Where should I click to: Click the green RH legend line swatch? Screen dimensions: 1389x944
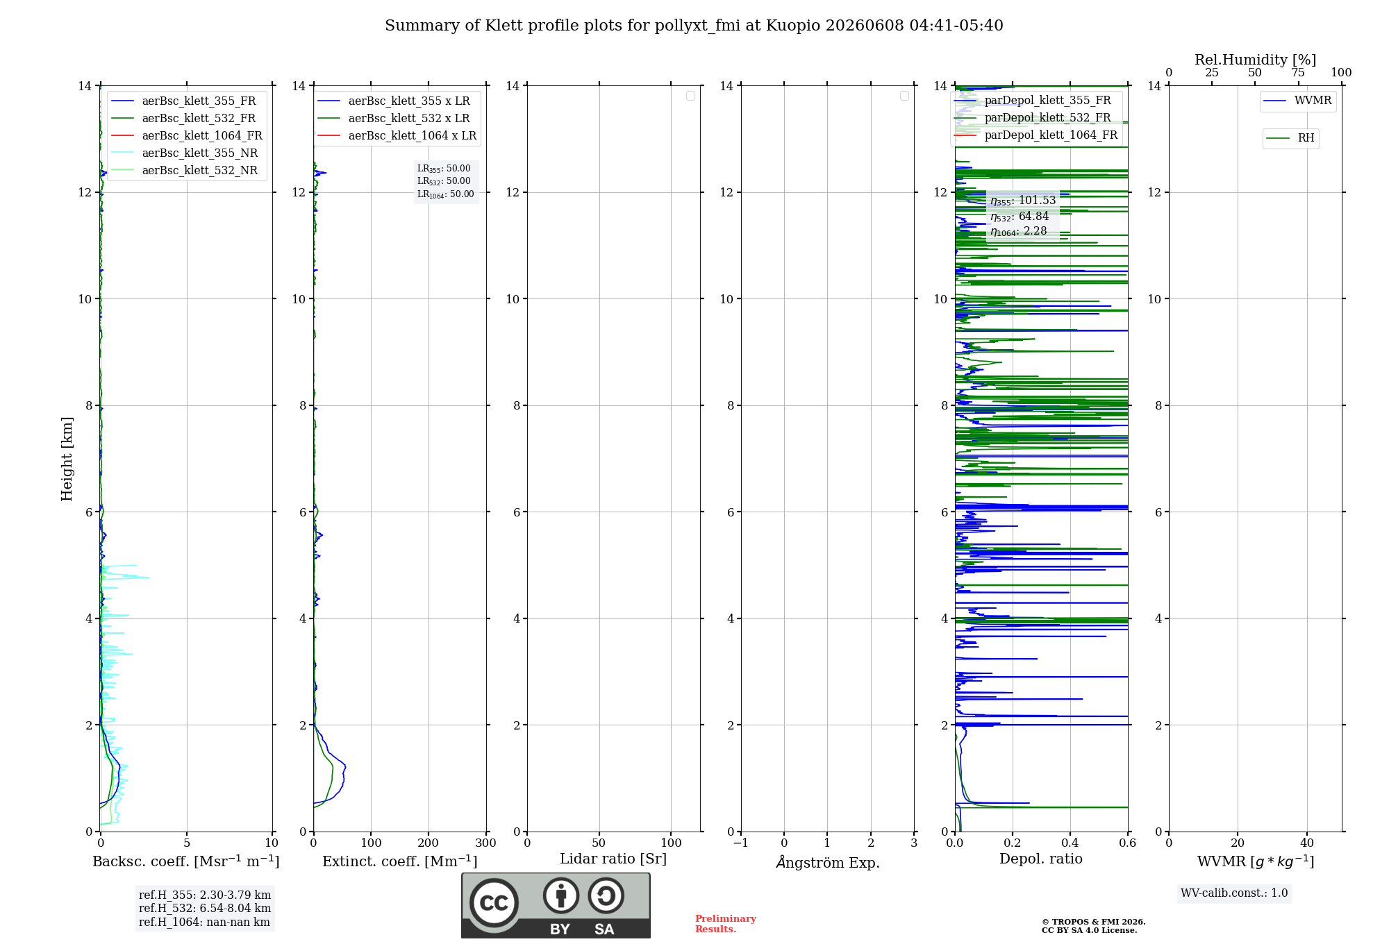point(1279,139)
